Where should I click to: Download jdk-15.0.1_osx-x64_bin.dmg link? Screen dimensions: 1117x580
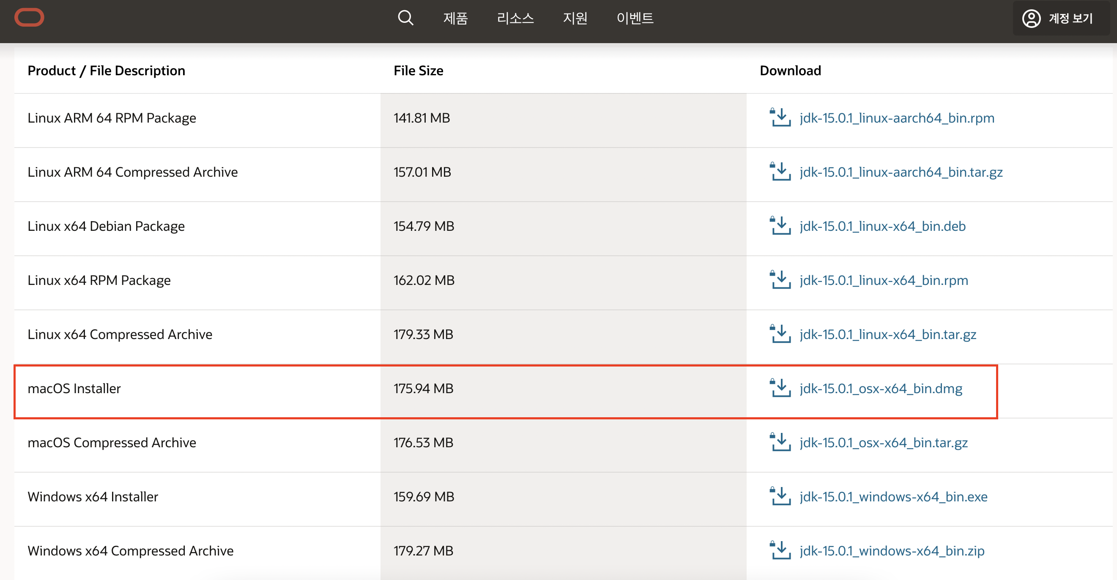coord(881,388)
